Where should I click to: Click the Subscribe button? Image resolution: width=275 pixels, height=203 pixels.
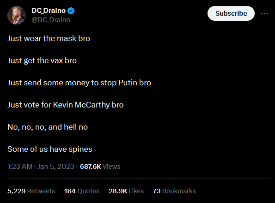click(231, 13)
